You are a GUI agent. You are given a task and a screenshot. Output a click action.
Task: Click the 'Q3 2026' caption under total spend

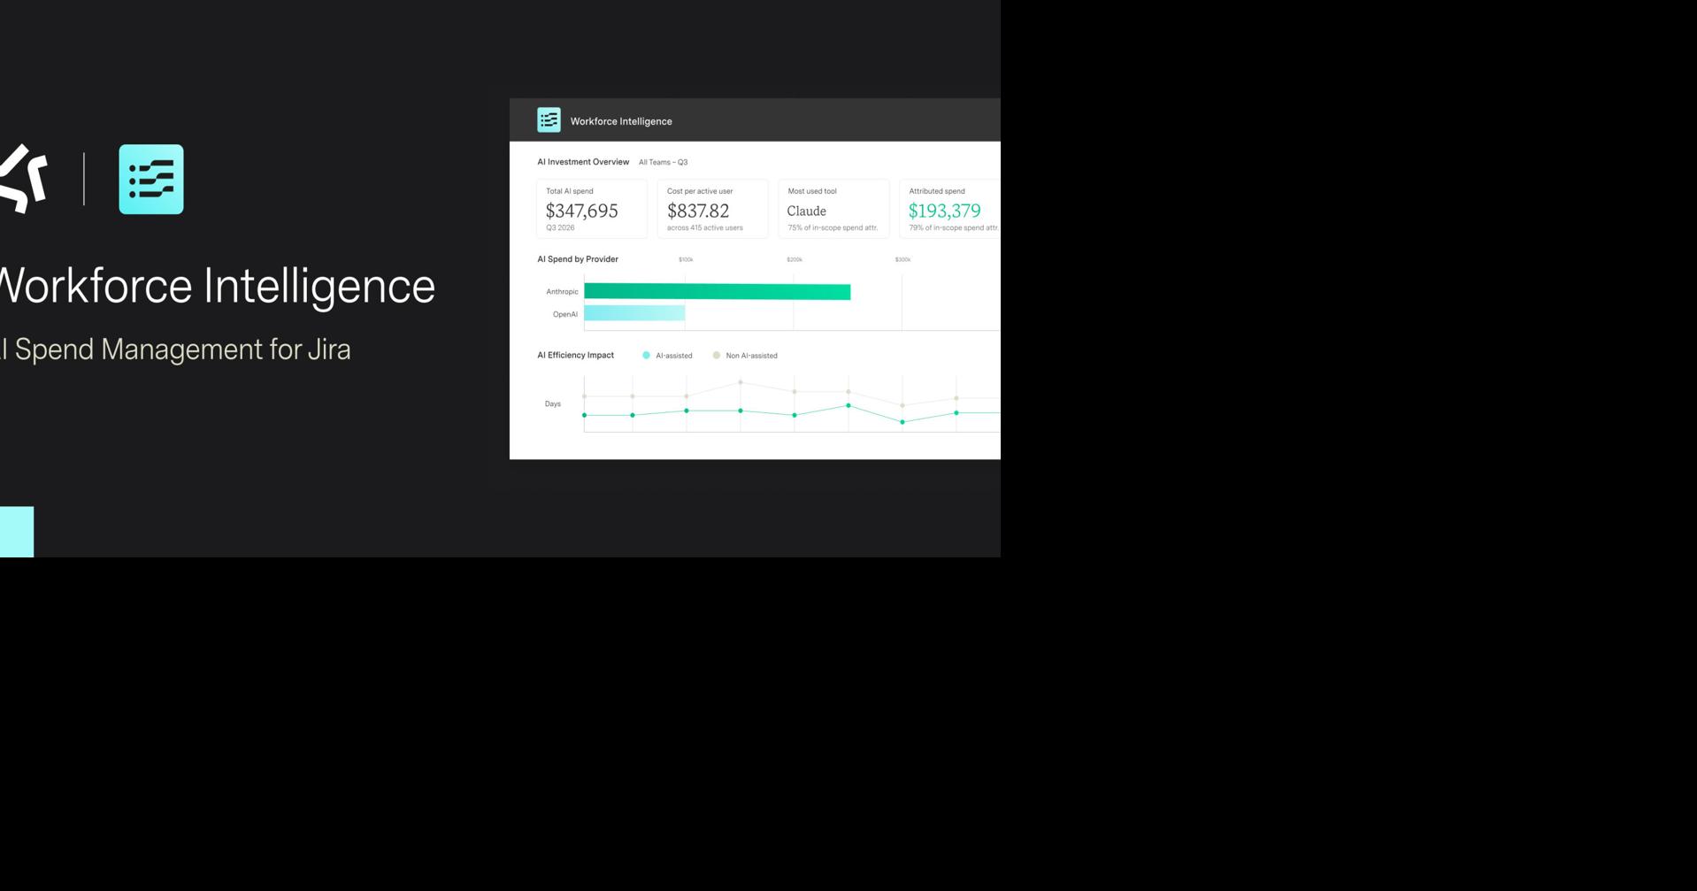(560, 228)
